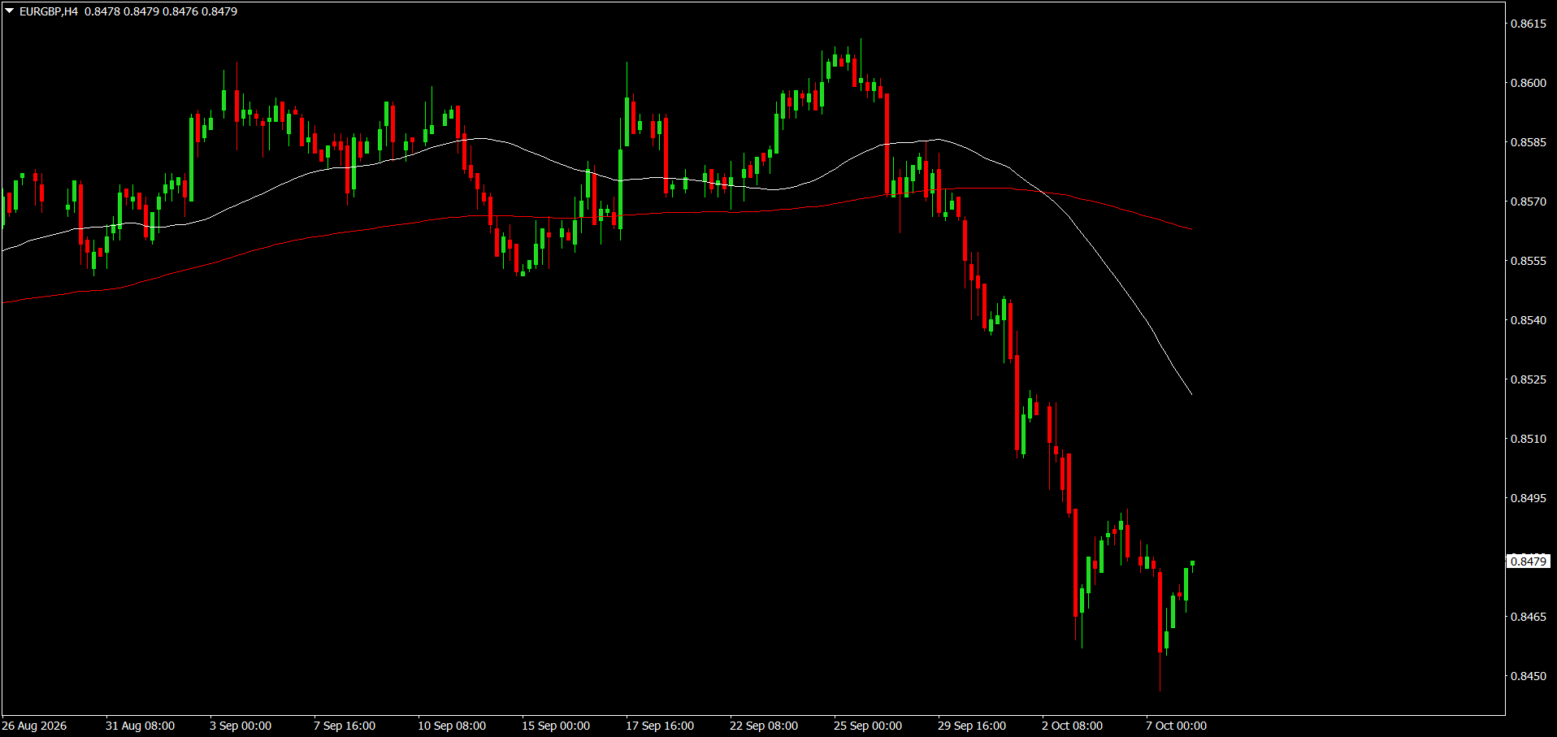Click the 0.8555 price level
Screen dimensions: 1557x737
1529,261
